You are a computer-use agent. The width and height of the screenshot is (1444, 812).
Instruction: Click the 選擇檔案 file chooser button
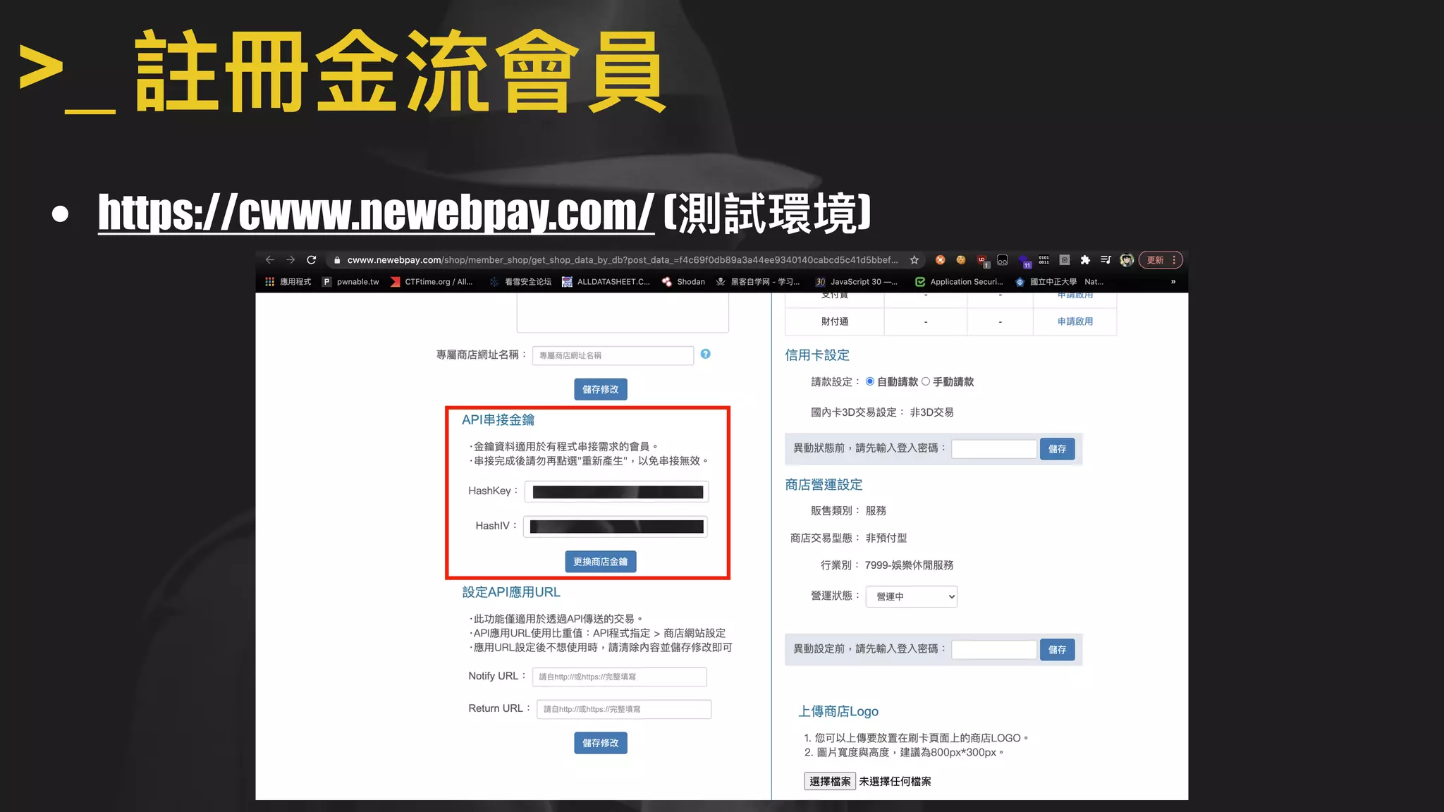coord(830,781)
